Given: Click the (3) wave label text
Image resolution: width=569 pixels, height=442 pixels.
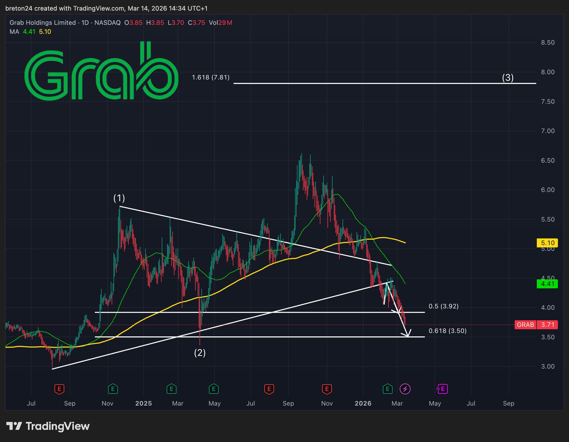Looking at the screenshot, I should [508, 78].
